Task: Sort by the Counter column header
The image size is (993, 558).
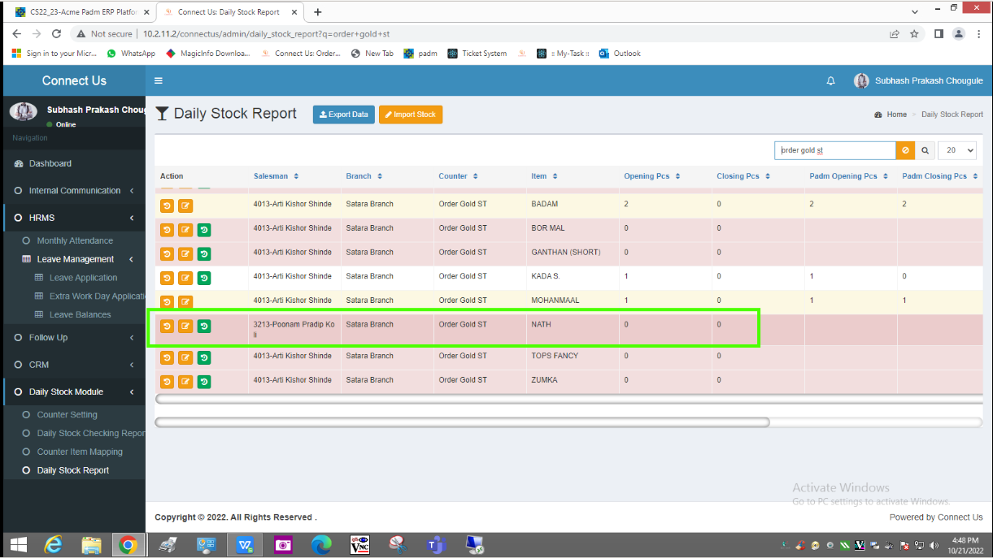Action: click(458, 176)
